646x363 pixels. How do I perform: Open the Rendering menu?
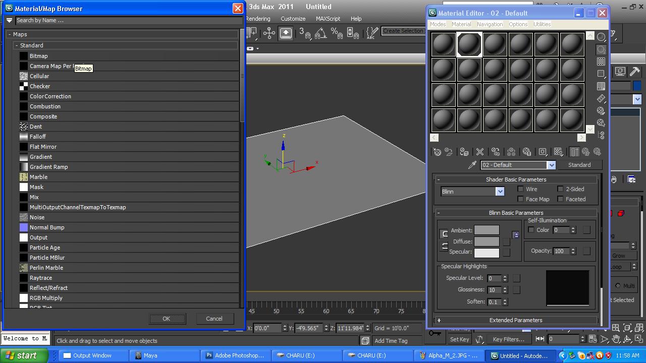[x=258, y=18]
